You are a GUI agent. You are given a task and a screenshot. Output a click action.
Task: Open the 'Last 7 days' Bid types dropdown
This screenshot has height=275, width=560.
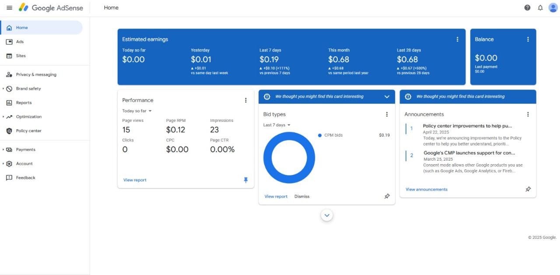point(277,125)
